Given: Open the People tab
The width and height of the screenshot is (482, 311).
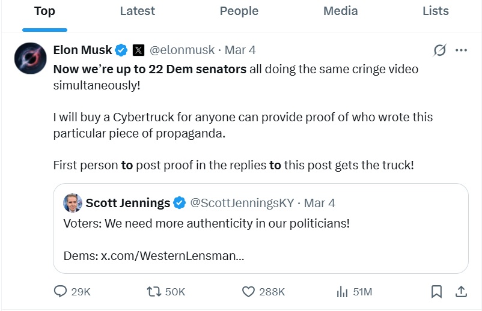Looking at the screenshot, I should click(239, 11).
